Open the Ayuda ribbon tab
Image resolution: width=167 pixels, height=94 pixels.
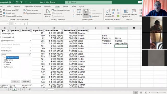pos(82,6)
